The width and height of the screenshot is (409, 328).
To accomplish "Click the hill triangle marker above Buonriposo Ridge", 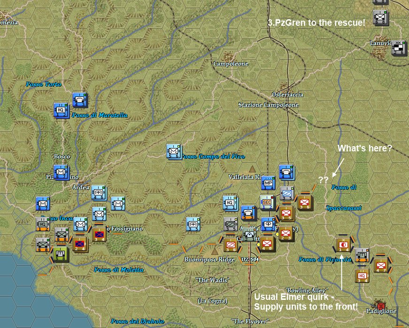I will [x=215, y=251].
